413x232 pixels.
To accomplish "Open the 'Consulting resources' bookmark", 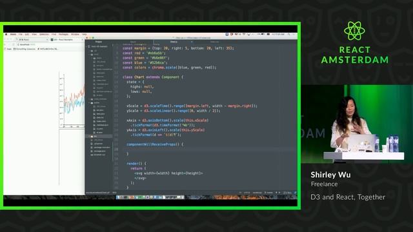I will tap(25, 49).
